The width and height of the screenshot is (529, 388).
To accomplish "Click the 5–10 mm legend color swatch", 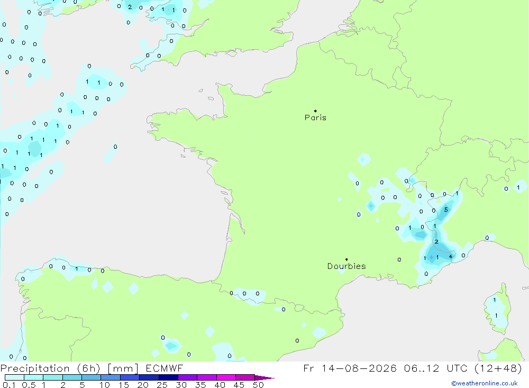I will [x=92, y=377].
